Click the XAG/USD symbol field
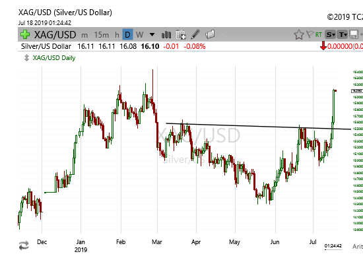Image resolution: width=363 pixels, height=254 pixels. (55, 35)
